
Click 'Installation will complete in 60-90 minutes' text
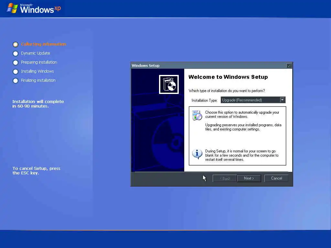point(38,104)
